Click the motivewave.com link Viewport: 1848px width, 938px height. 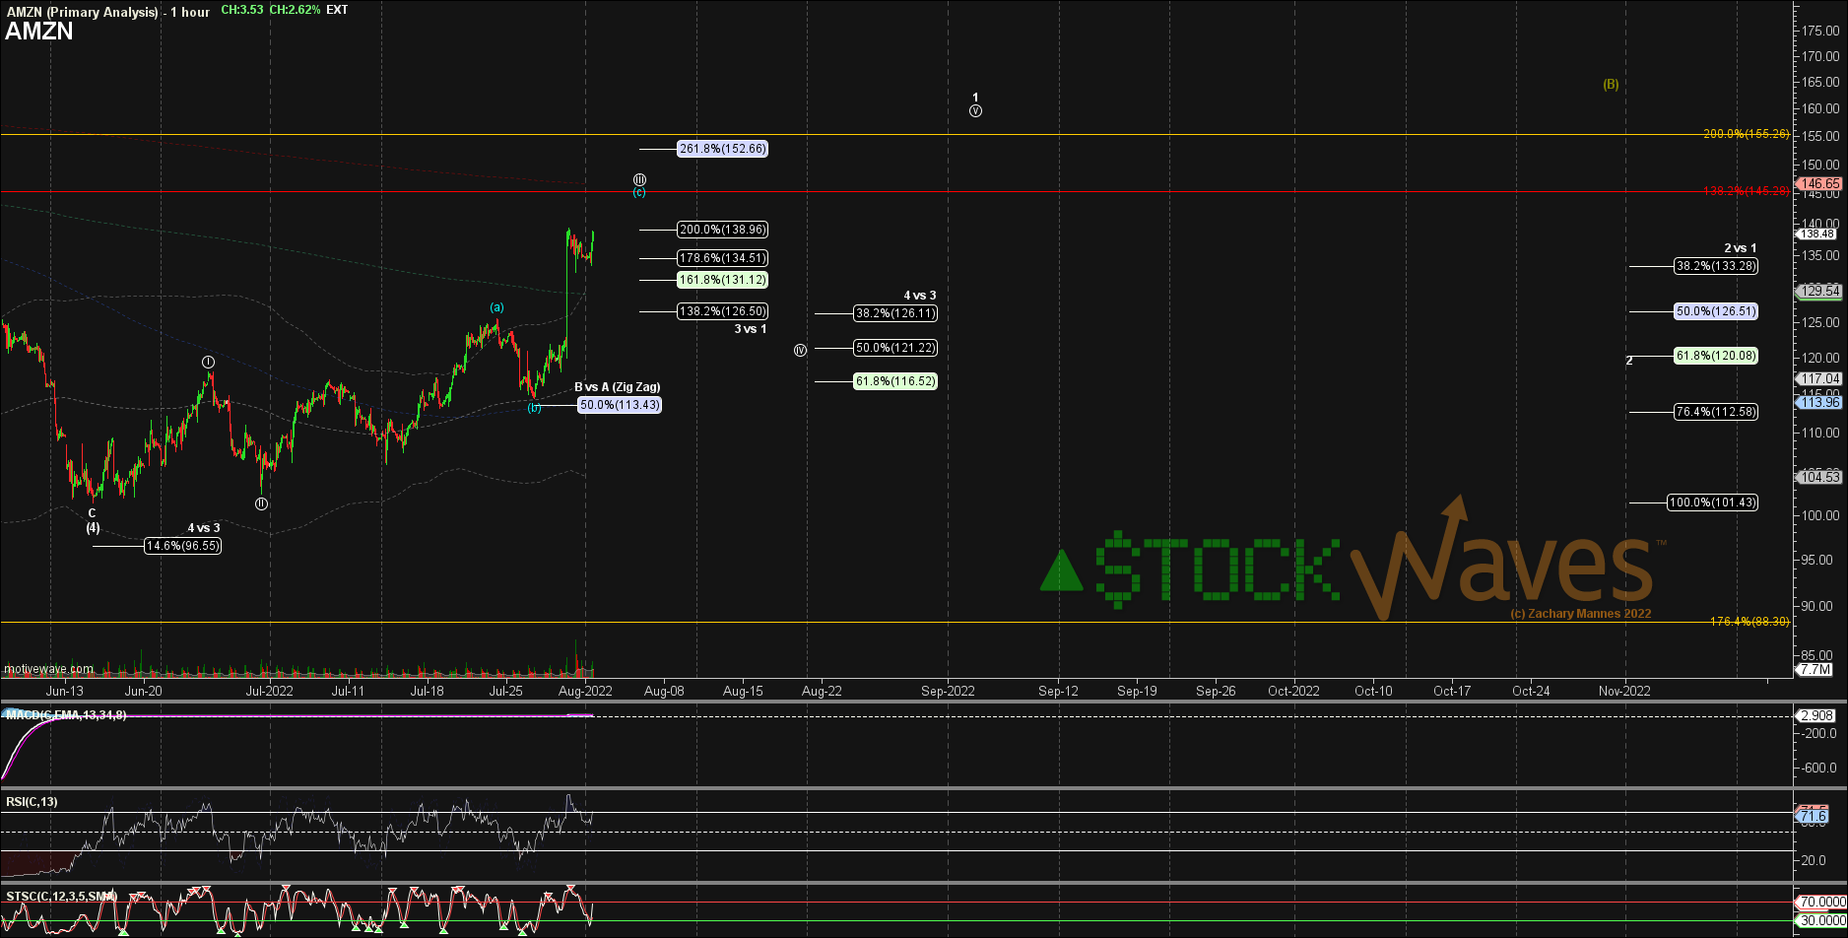[49, 669]
